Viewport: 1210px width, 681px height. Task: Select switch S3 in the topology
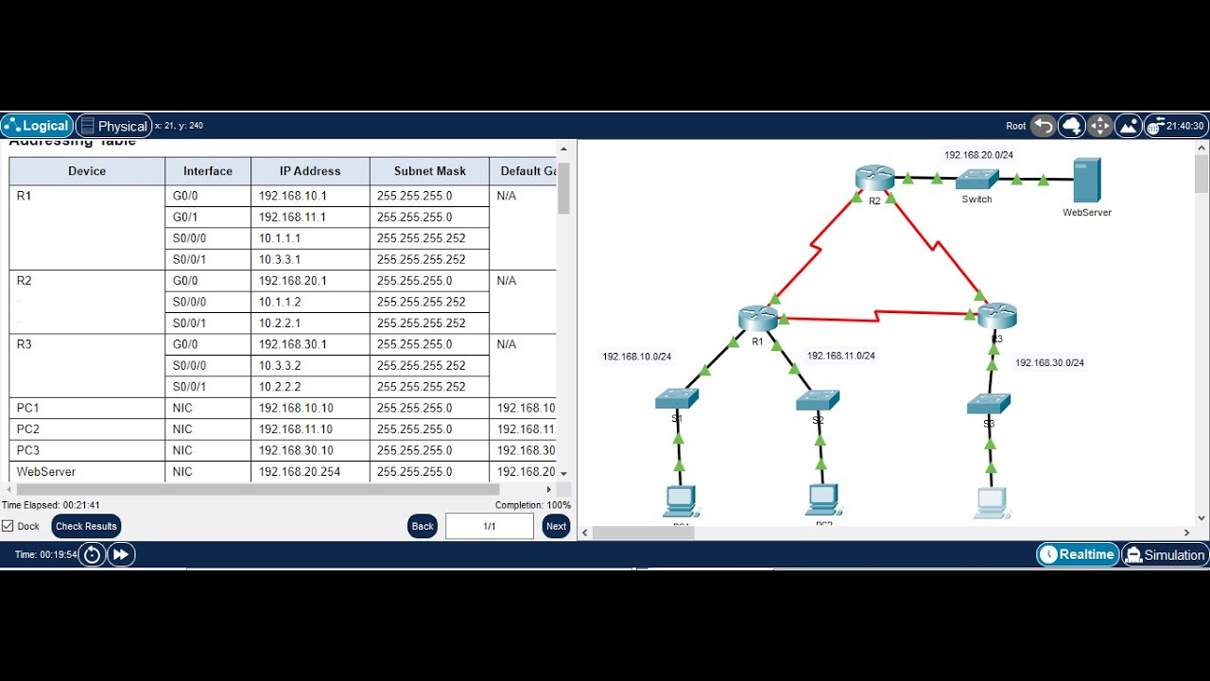[x=989, y=405]
